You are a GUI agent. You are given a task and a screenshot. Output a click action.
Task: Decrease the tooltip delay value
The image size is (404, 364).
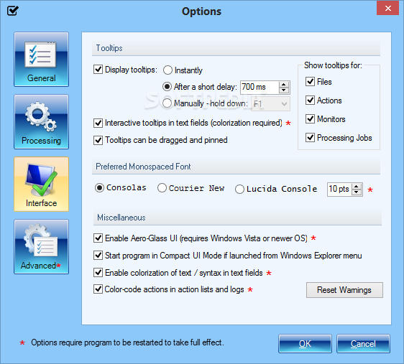[x=284, y=90]
